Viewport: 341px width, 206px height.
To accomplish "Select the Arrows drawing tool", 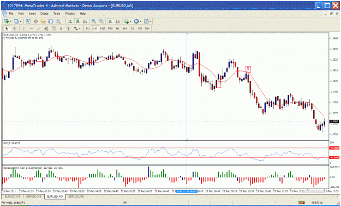I will [76, 28].
